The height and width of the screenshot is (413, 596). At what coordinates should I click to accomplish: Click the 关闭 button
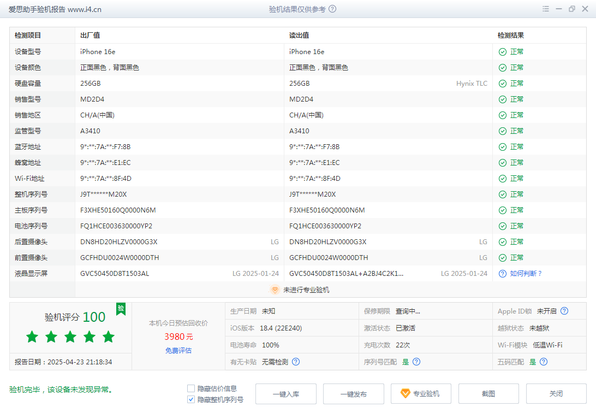[x=556, y=393]
